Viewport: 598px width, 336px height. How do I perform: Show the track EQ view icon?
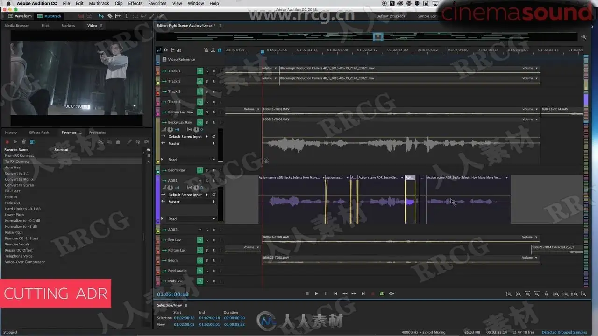[179, 50]
